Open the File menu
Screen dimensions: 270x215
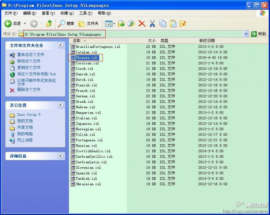pos(11,13)
